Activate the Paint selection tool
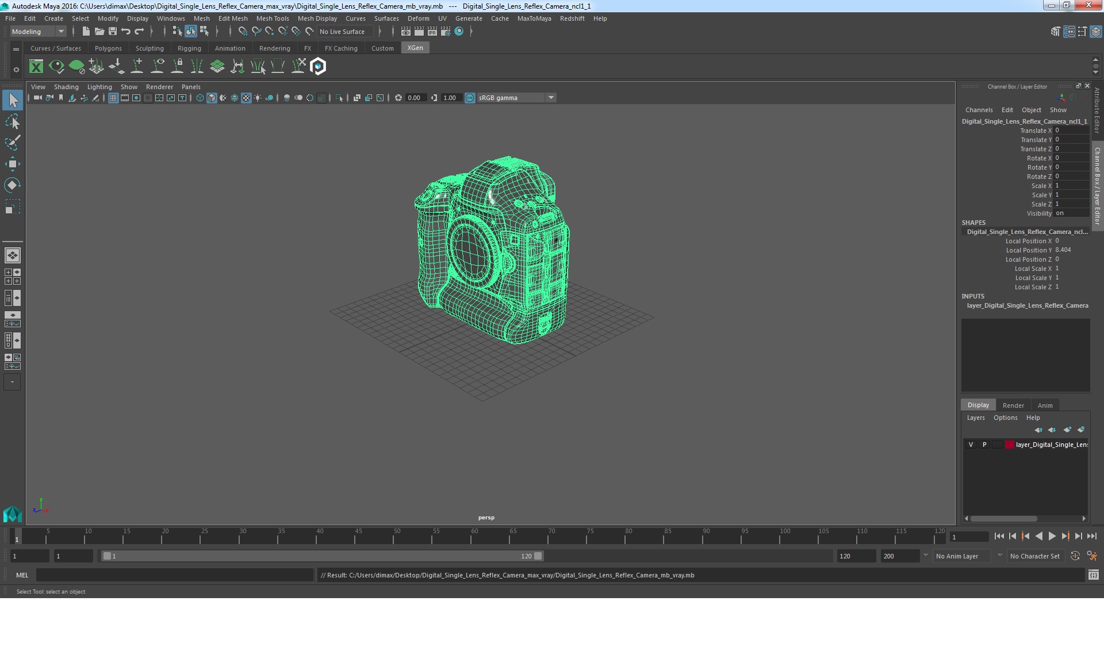This screenshot has width=1104, height=666. 12,143
